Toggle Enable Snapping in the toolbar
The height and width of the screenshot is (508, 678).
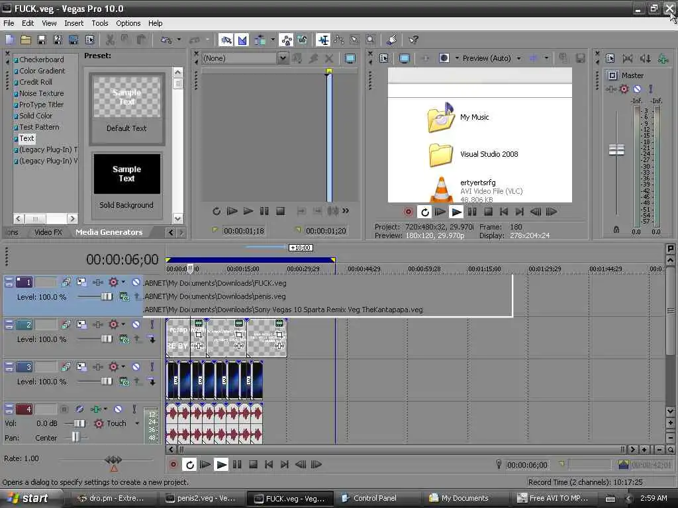tap(226, 40)
